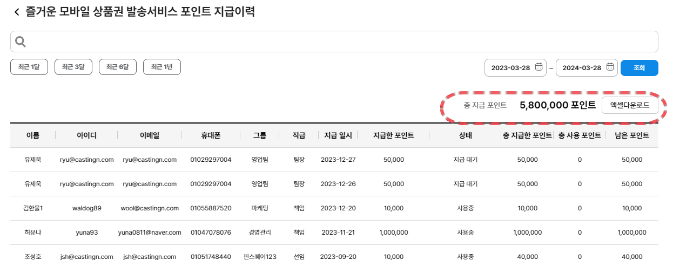Screen dimensions: 673x260
Task: Click the 이름 column header
Action: [x=33, y=135]
